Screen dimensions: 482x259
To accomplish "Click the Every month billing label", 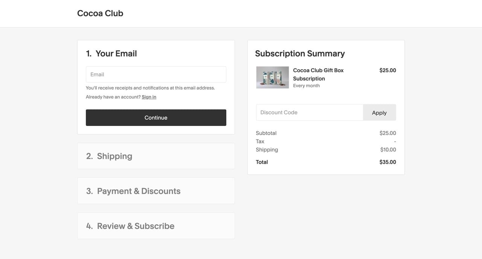I will 306,85.
